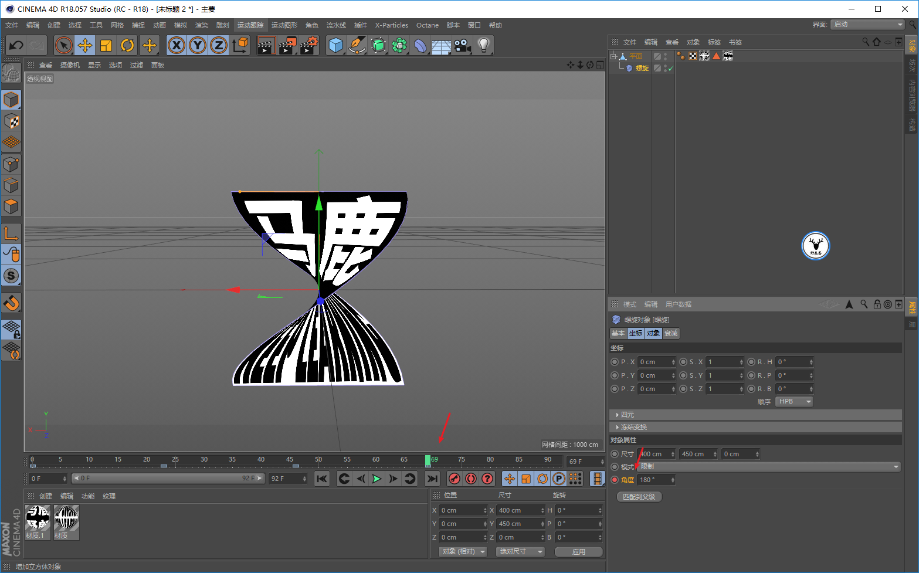Toggle the 尺寸 keyframe radio
The image size is (919, 573).
[615, 454]
